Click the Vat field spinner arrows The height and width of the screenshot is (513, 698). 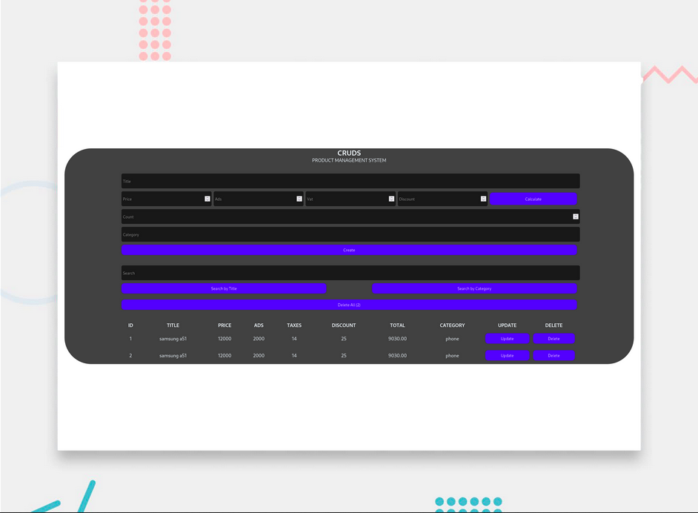pyautogui.click(x=391, y=199)
